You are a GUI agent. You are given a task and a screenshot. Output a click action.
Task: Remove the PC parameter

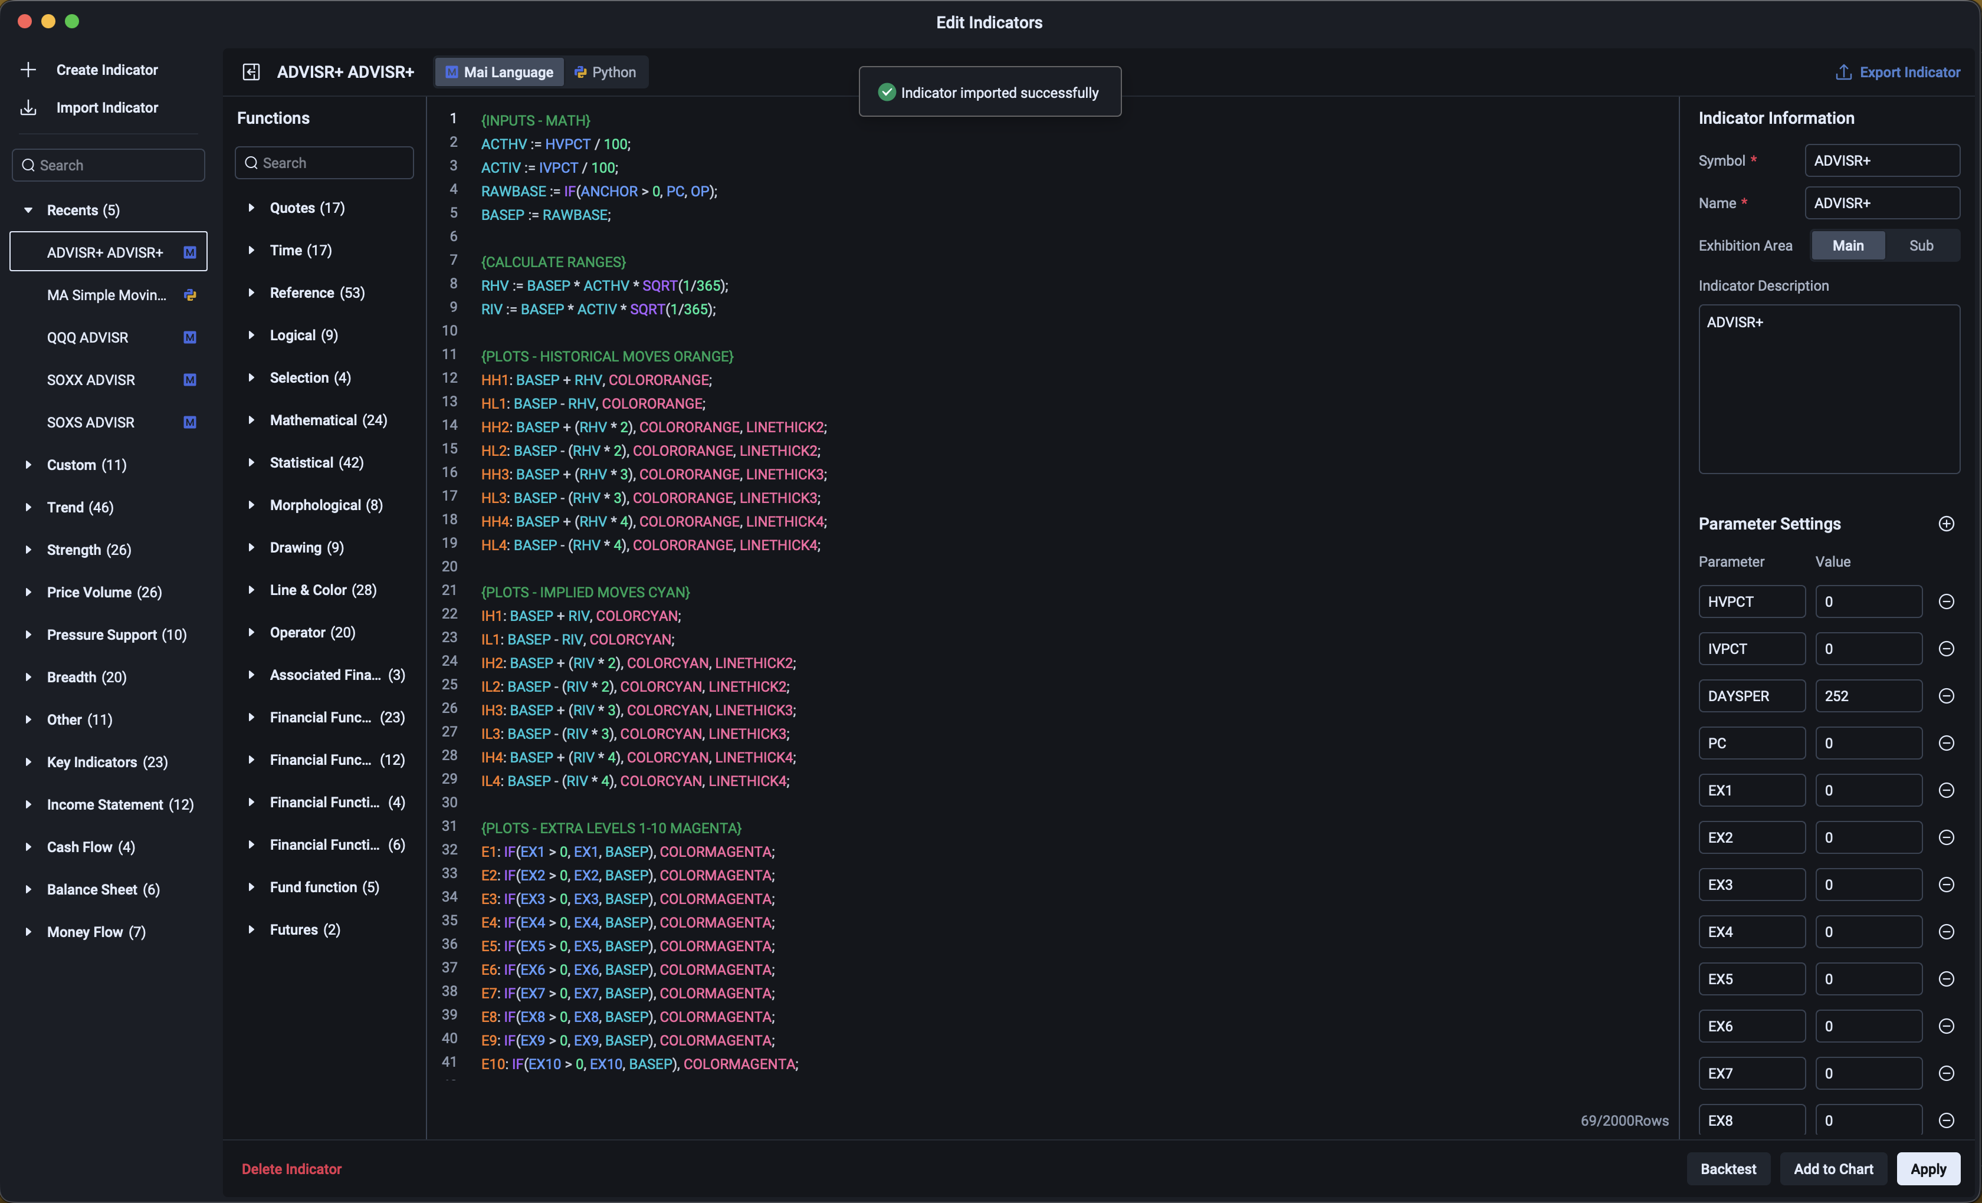(1946, 743)
